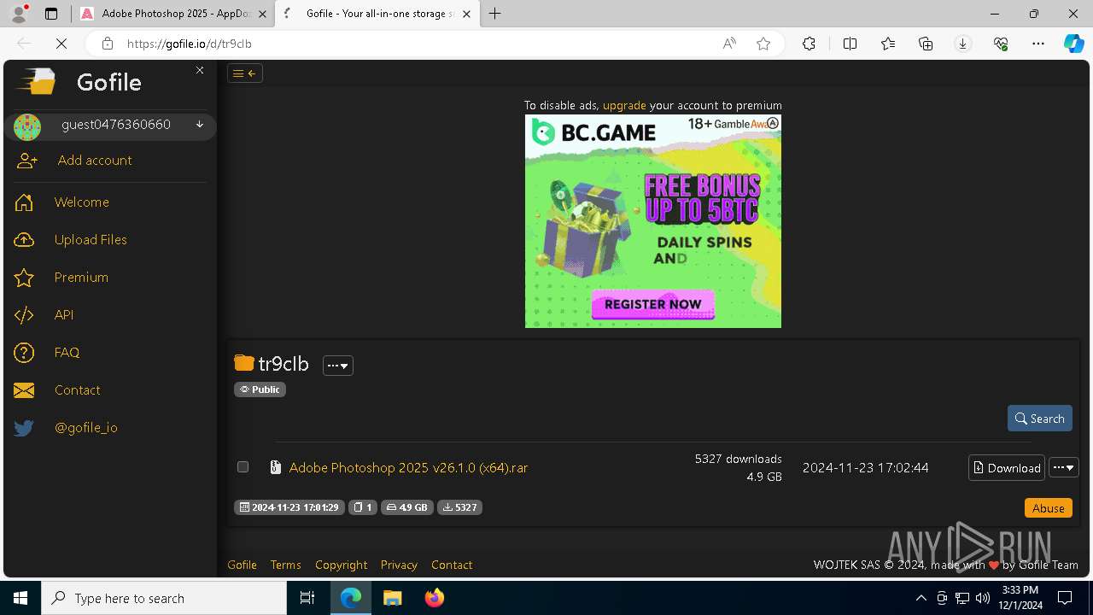Click the taskbar search box

tap(164, 598)
